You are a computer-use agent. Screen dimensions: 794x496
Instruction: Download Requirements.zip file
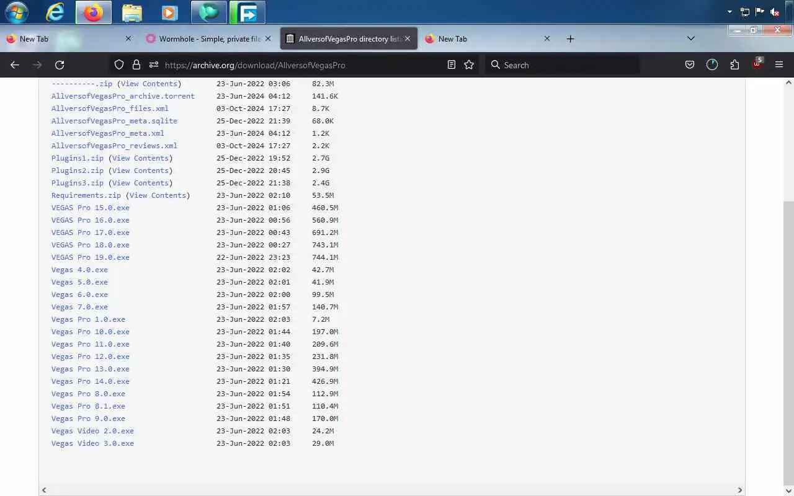tap(86, 195)
